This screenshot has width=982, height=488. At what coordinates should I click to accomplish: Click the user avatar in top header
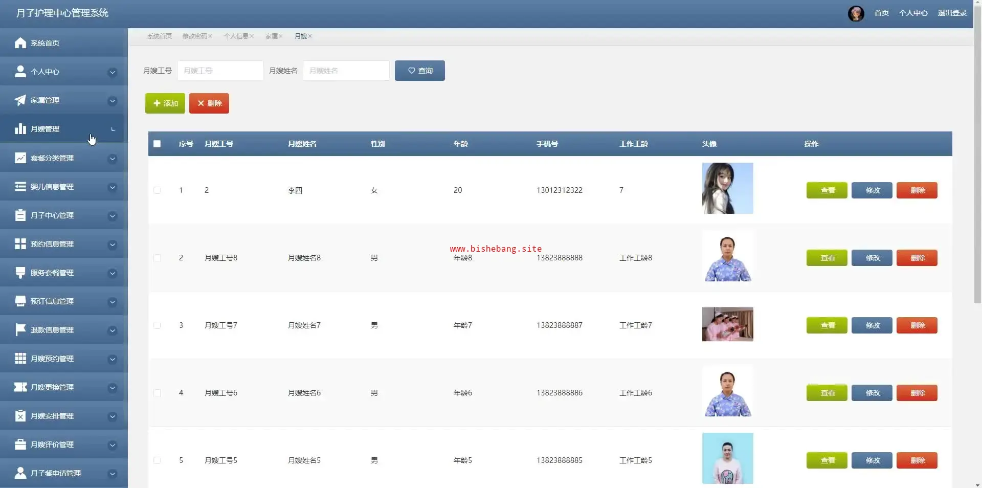click(856, 13)
